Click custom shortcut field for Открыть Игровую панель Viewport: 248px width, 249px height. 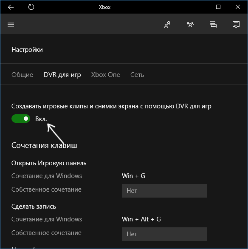pyautogui.click(x=164, y=191)
